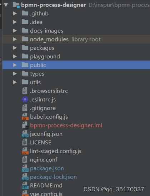The image size is (150, 196).
Task: Expand the .idea folder arrow
Action: (15, 22)
